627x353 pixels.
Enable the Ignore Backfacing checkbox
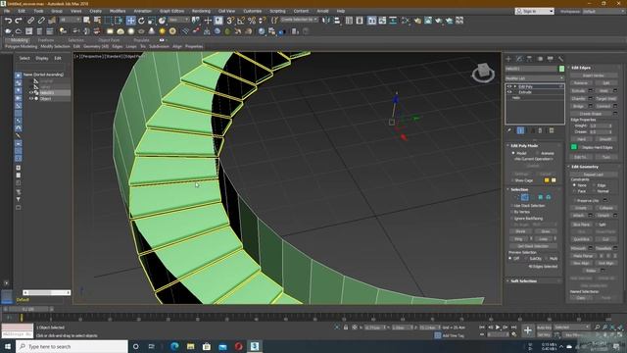click(x=511, y=218)
